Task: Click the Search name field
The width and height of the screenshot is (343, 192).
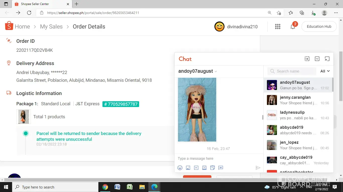Action: click(x=294, y=71)
